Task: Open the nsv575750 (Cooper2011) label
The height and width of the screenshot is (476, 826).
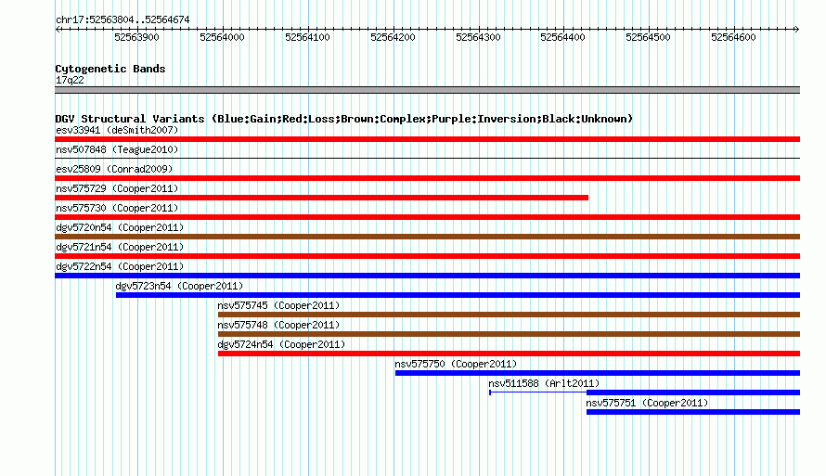Action: click(x=457, y=364)
